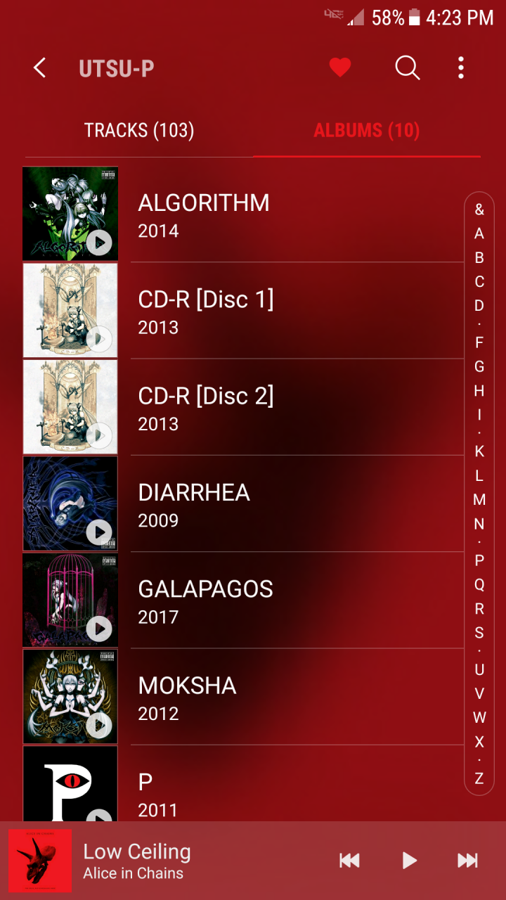The height and width of the screenshot is (900, 506).
Task: Hit the play icon on GALAPAGOS cover
Action: click(99, 629)
